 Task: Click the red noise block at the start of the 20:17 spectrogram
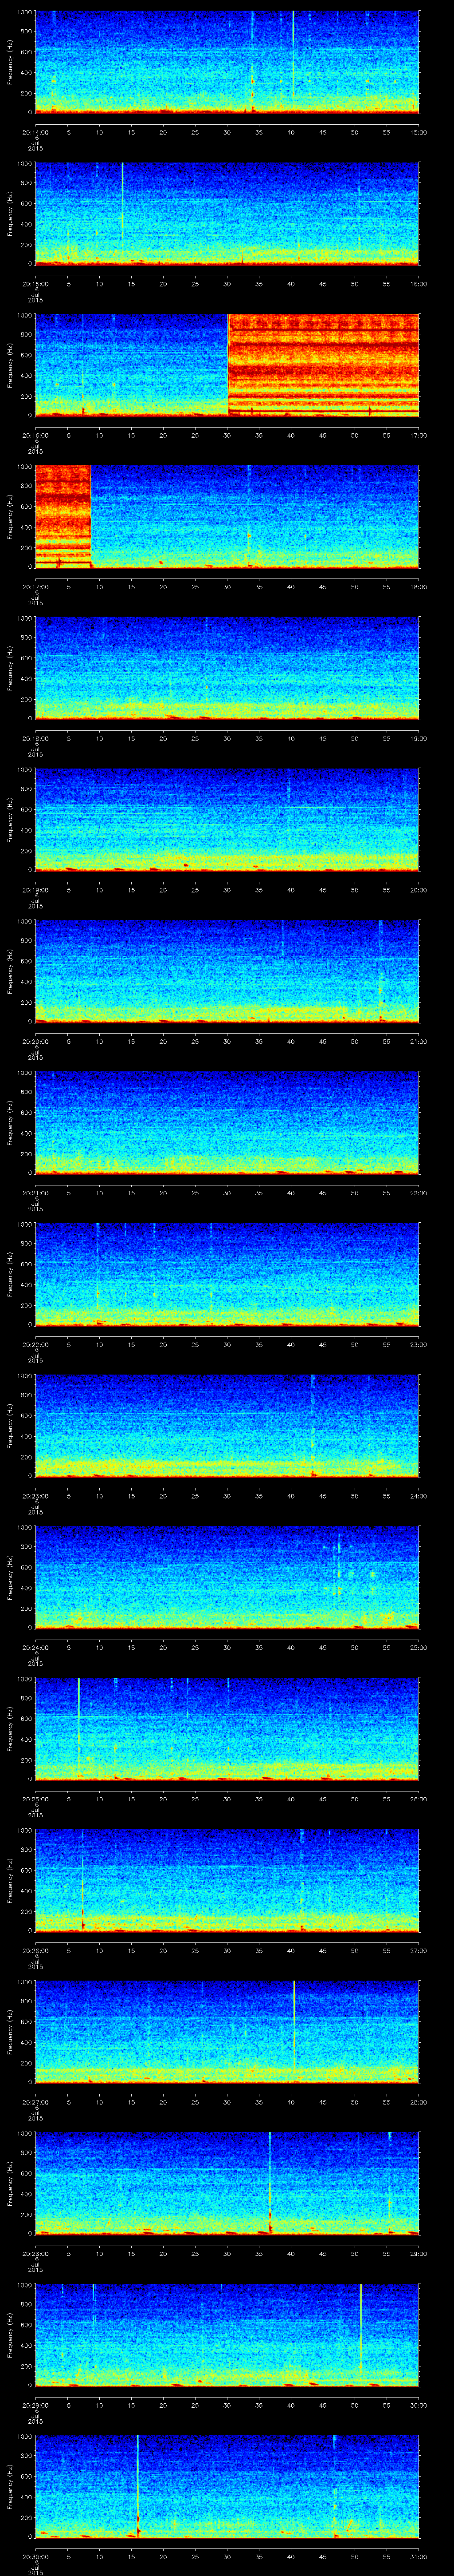[x=63, y=515]
